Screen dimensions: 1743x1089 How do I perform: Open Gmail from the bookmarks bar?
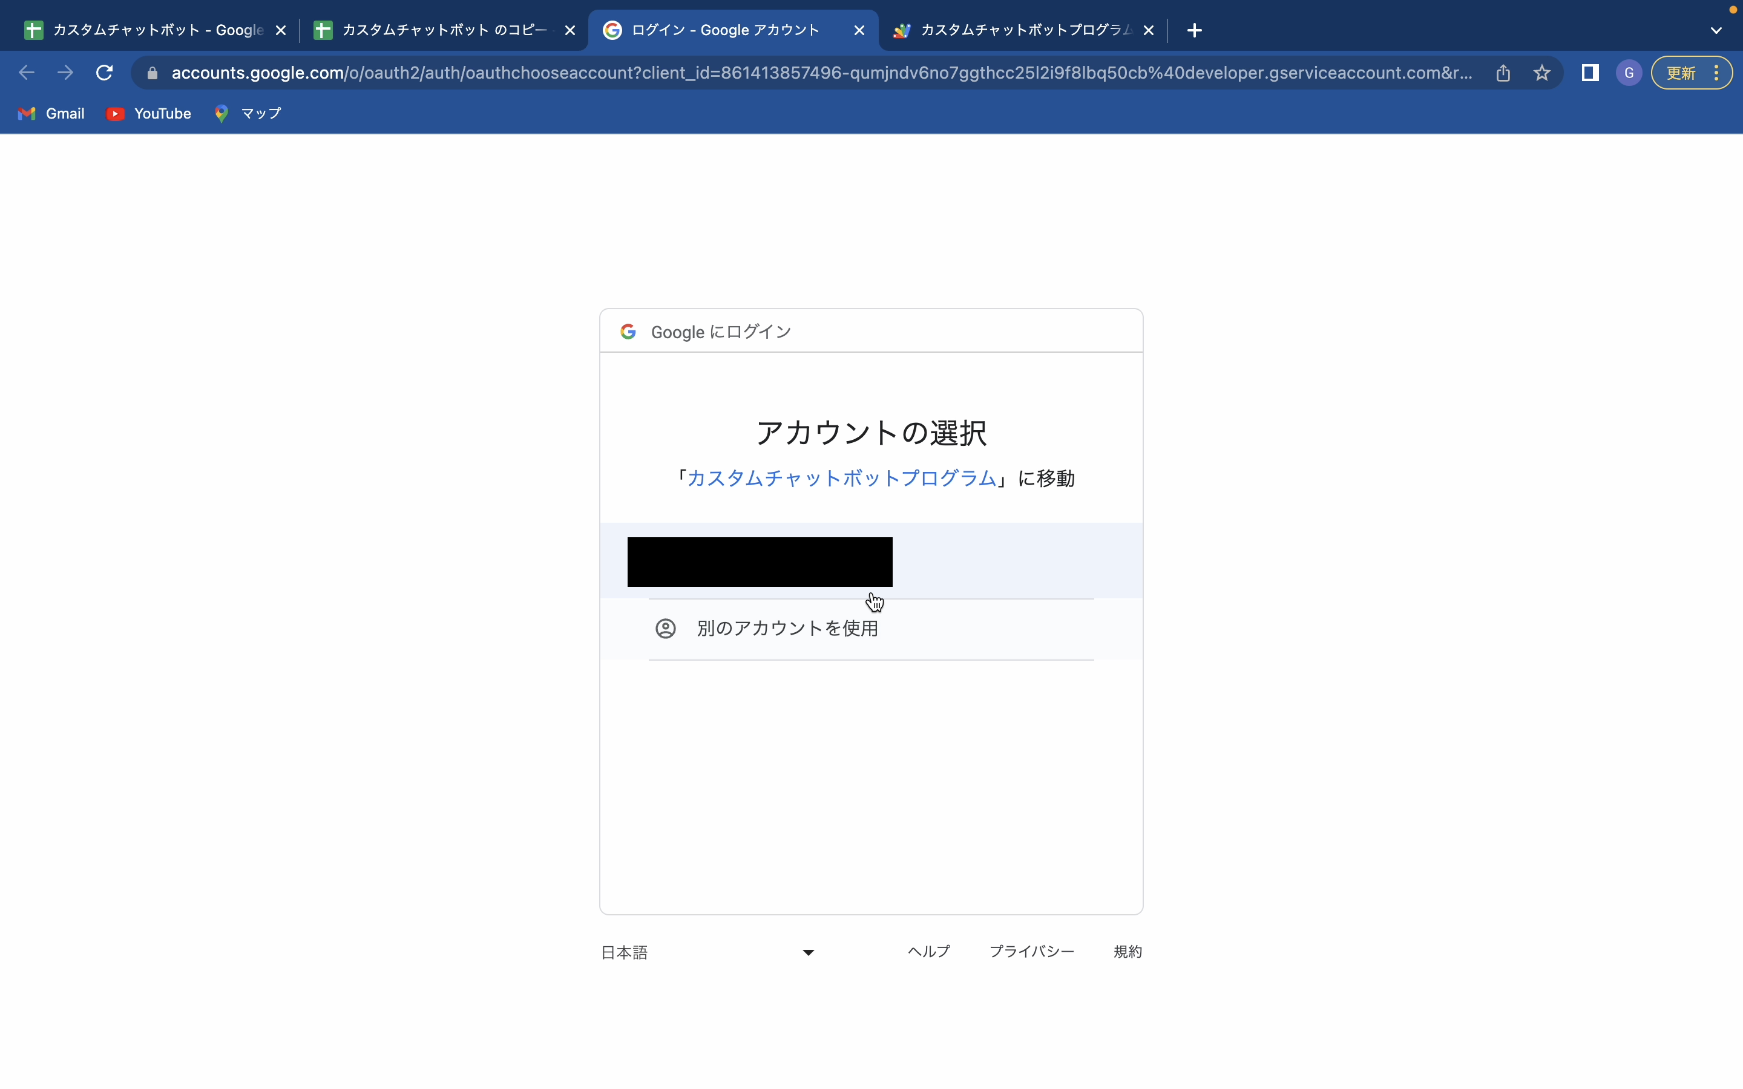tap(50, 113)
